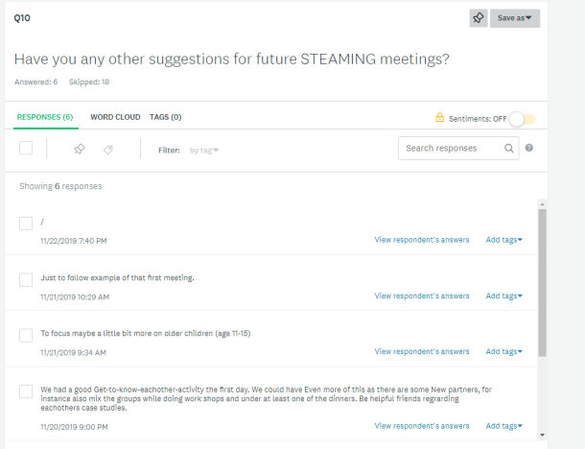Click the scrollbar down arrow

click(x=543, y=435)
